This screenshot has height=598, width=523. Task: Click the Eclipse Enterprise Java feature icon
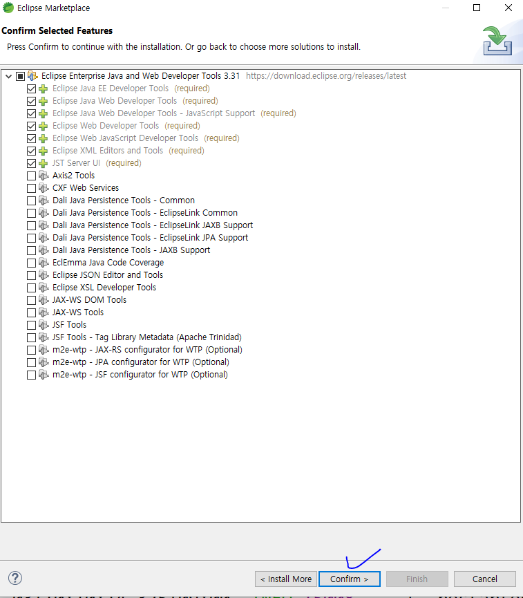[32, 76]
